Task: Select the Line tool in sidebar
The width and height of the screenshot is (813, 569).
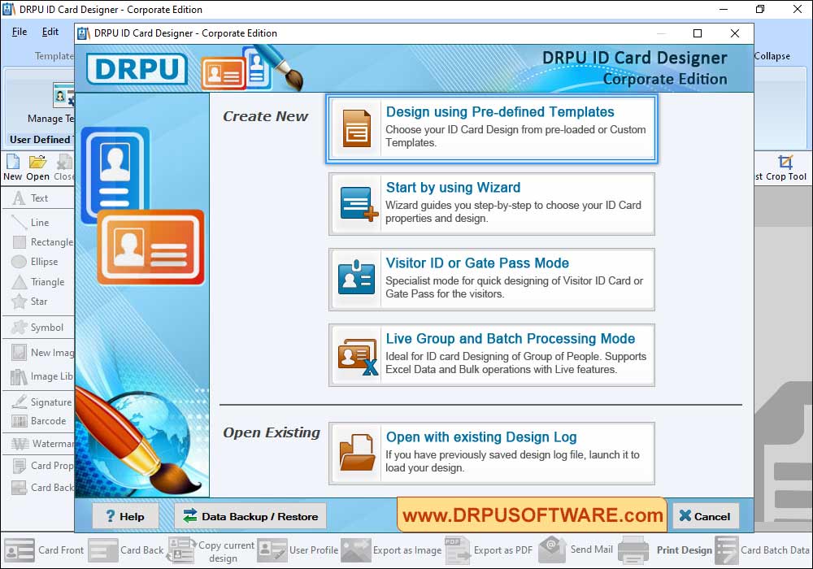Action: click(x=31, y=222)
